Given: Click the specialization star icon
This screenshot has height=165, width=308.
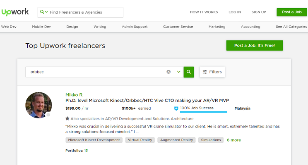Looking at the screenshot, I should click(x=67, y=118).
